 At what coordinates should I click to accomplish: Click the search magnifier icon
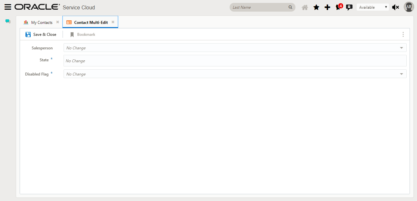(x=290, y=7)
